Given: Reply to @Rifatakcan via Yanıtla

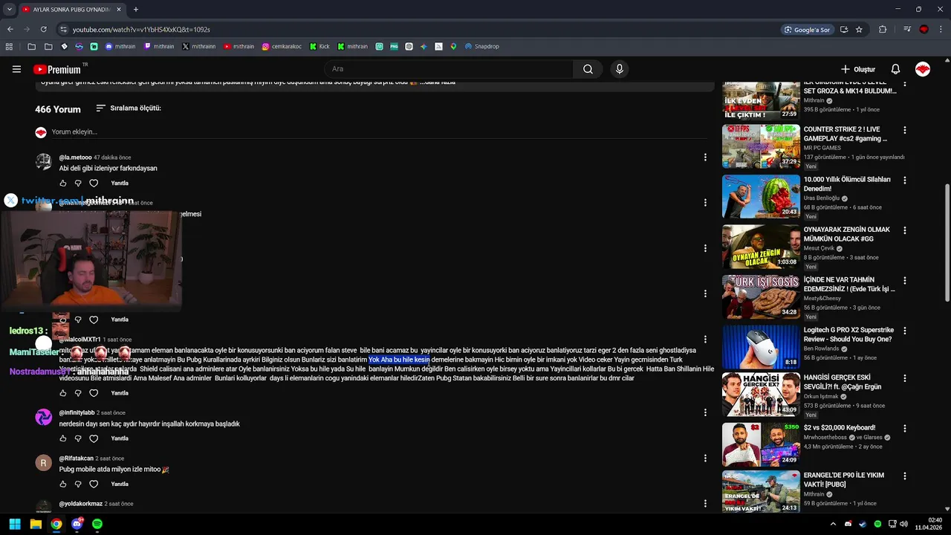Looking at the screenshot, I should click(x=120, y=484).
